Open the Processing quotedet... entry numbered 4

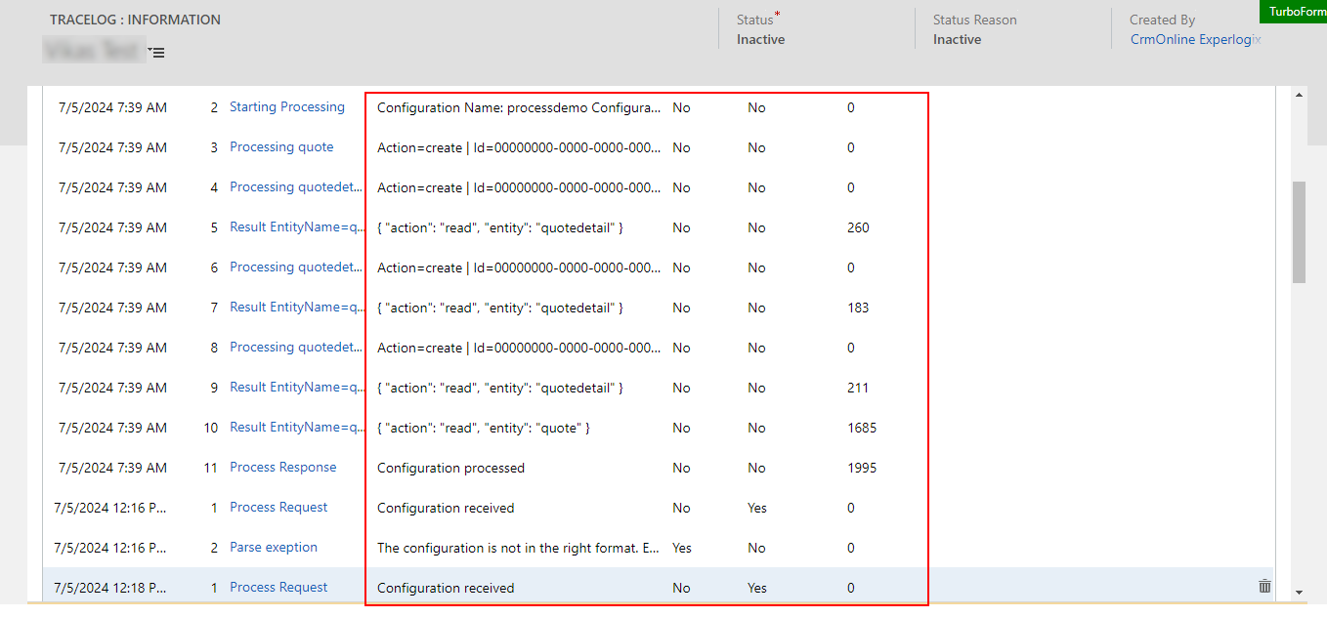(x=296, y=187)
